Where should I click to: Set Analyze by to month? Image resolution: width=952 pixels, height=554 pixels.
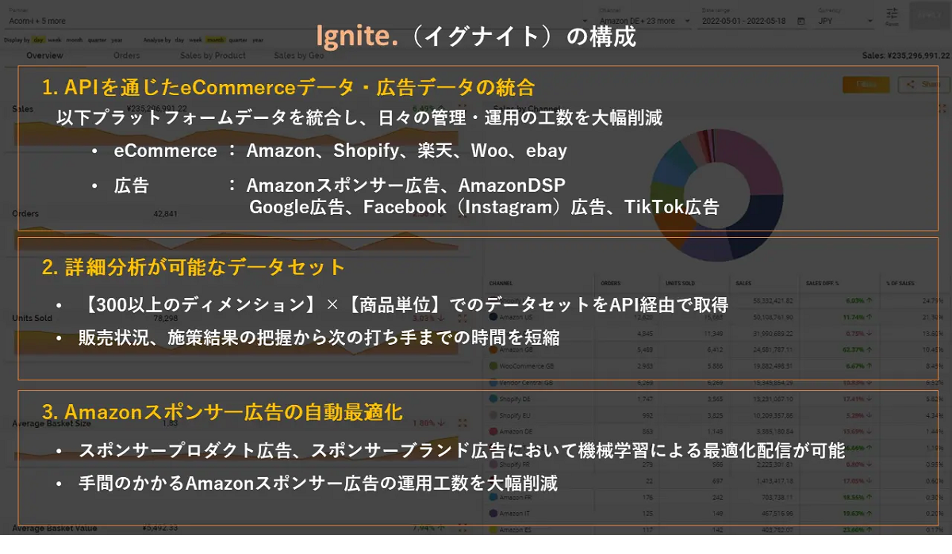214,39
